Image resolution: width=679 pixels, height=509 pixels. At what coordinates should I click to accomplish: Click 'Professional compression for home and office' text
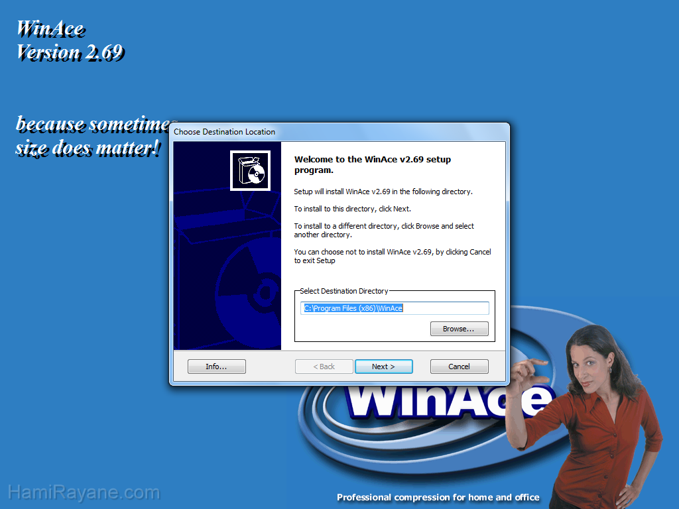coord(438,497)
